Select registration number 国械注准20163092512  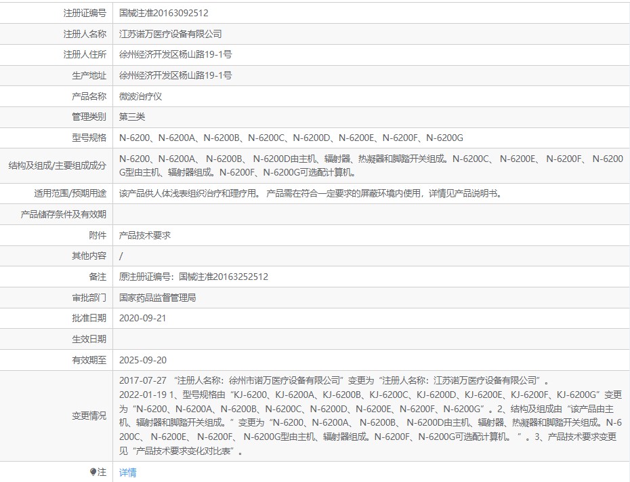pos(163,13)
